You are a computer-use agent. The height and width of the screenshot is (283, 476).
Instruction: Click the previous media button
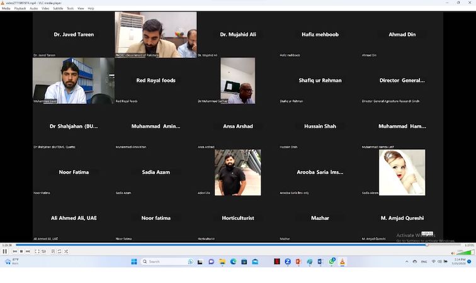pyautogui.click(x=15, y=252)
